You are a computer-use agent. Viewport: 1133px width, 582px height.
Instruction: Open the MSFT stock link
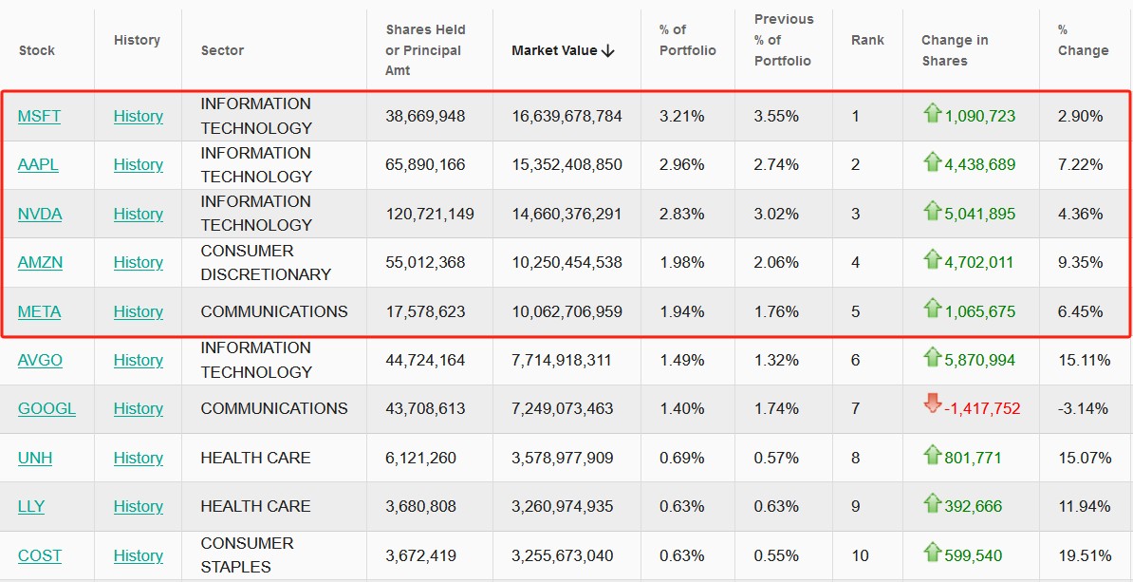coord(39,116)
